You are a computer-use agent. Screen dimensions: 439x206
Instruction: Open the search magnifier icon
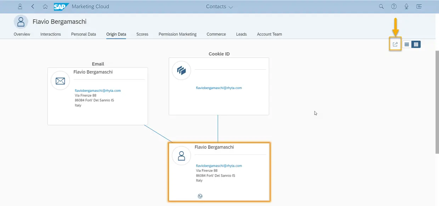(x=381, y=6)
